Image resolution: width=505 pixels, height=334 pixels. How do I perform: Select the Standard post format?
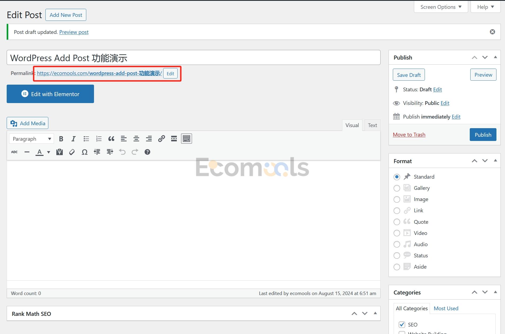click(397, 177)
